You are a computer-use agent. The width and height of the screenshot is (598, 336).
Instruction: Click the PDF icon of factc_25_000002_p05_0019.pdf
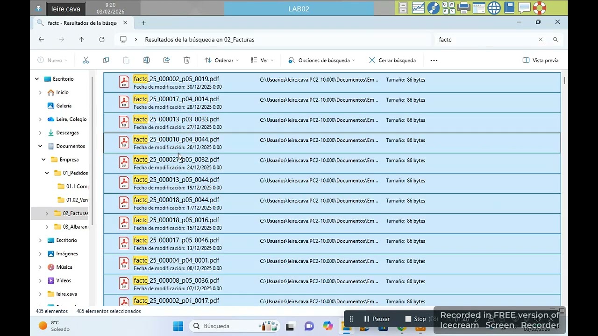[124, 82]
